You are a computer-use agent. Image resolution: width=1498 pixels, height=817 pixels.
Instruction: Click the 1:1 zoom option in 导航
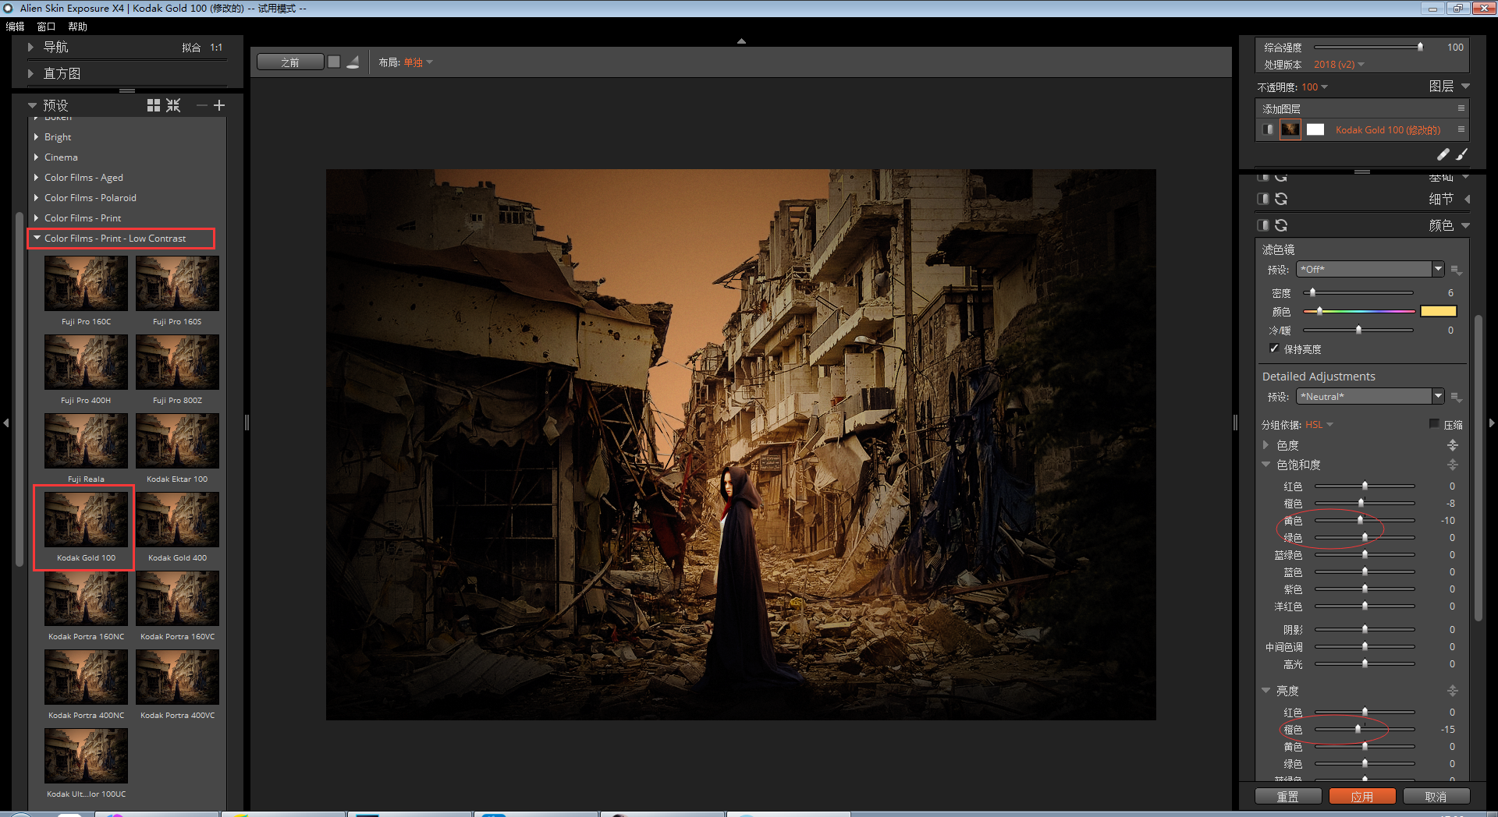click(x=216, y=48)
